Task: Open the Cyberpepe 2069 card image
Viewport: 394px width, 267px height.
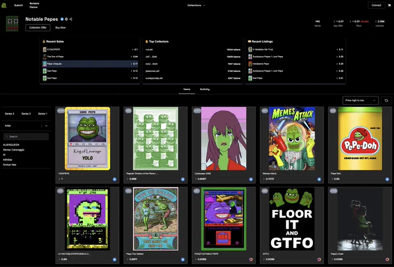Action: tap(224, 138)
